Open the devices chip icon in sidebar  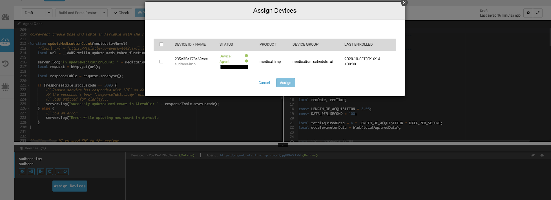[x=6, y=87]
